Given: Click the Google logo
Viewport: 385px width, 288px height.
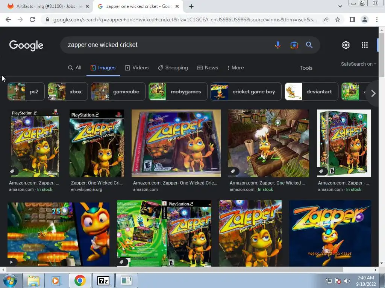Looking at the screenshot, I should point(26,45).
